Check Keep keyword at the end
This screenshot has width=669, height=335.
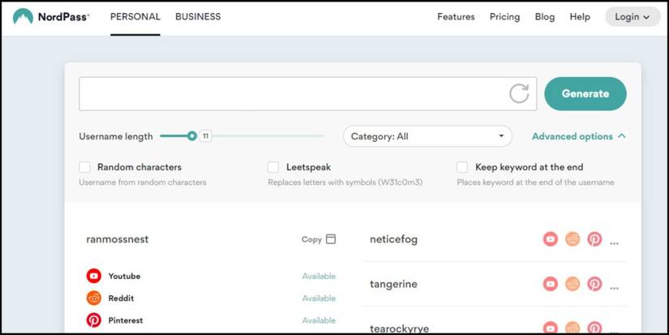[x=462, y=167]
